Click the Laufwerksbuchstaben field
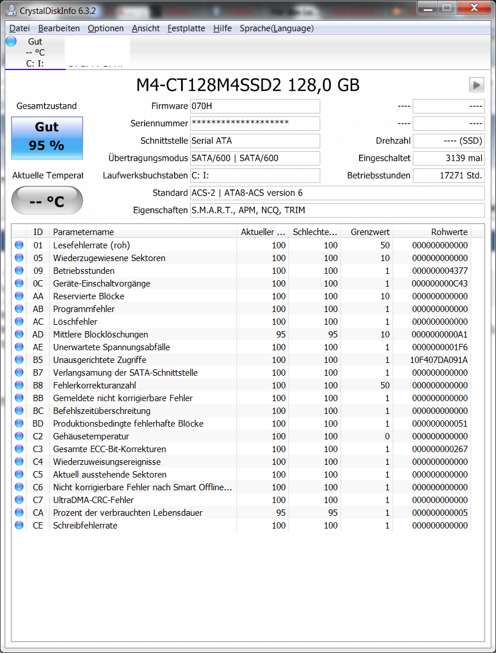 click(256, 175)
